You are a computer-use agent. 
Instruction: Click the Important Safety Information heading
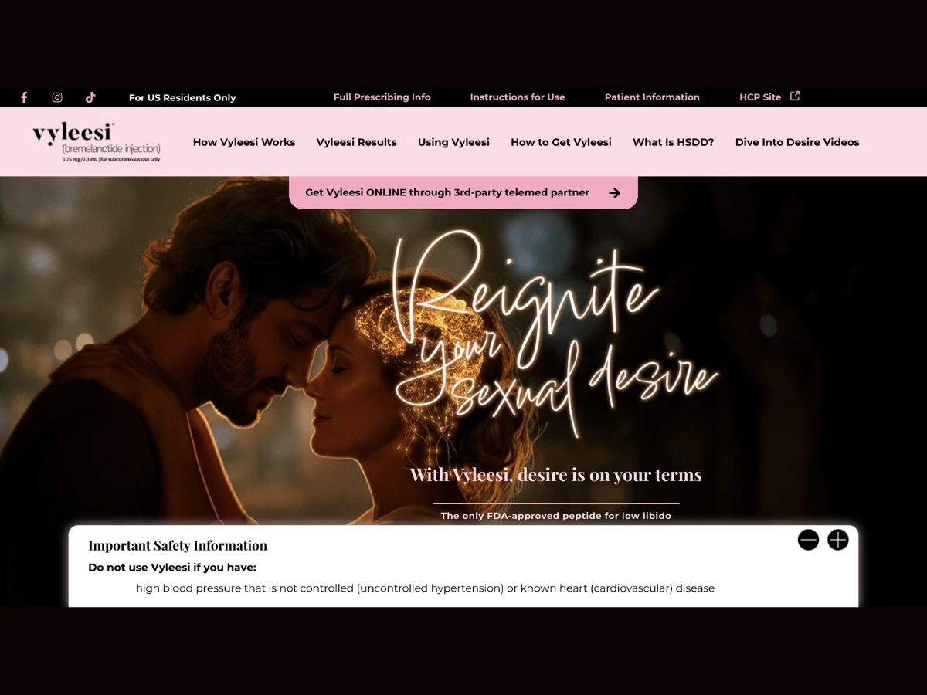pos(178,545)
